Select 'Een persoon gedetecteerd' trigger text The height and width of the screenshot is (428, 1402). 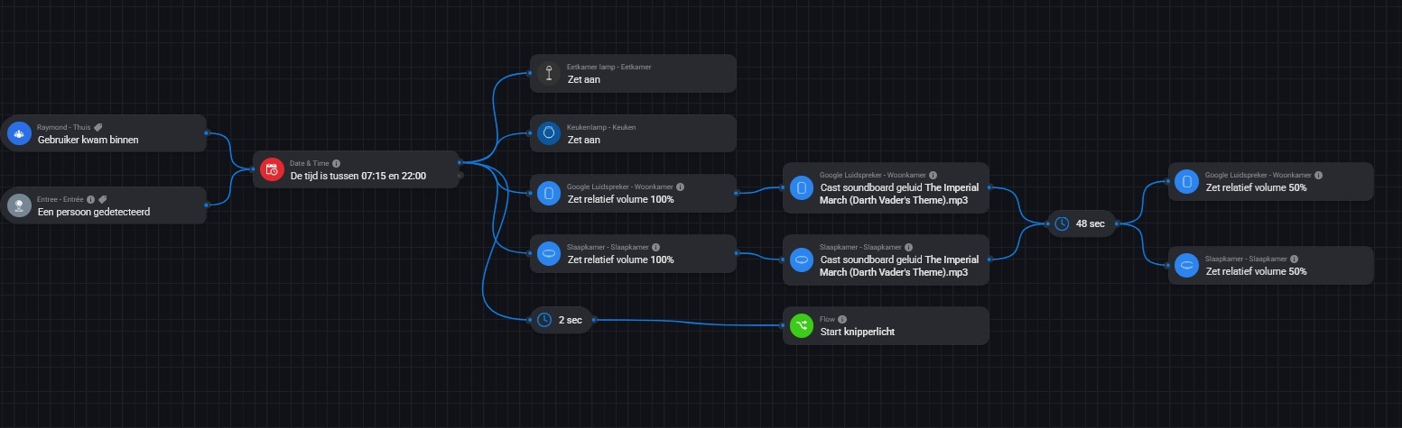[x=94, y=212]
